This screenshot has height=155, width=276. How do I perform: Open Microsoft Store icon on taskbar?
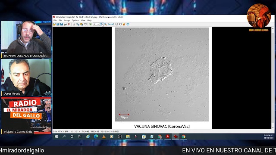[144, 136]
